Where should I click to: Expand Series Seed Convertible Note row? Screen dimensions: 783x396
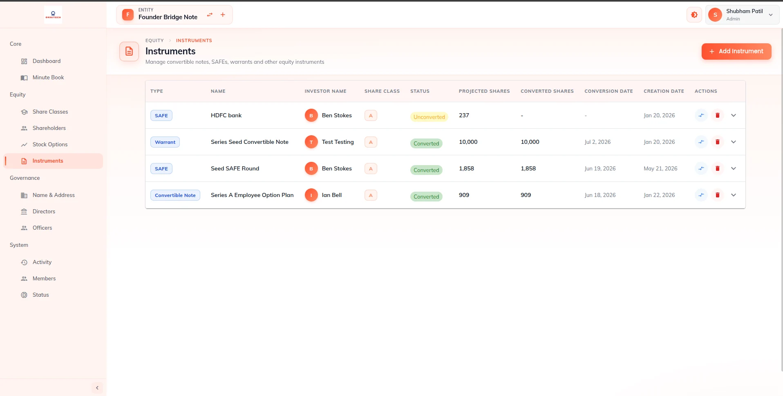coord(734,142)
